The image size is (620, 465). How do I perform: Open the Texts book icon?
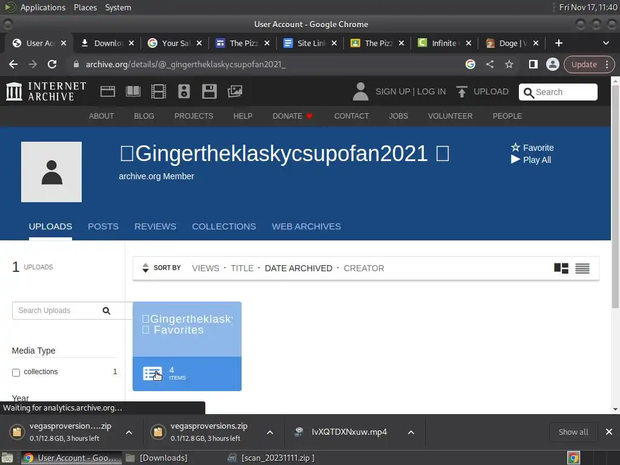133,91
